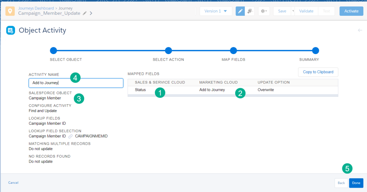Screen dimensions: 367x192
Task: Select the blue pencil edit mode icon
Action: click(x=240, y=11)
